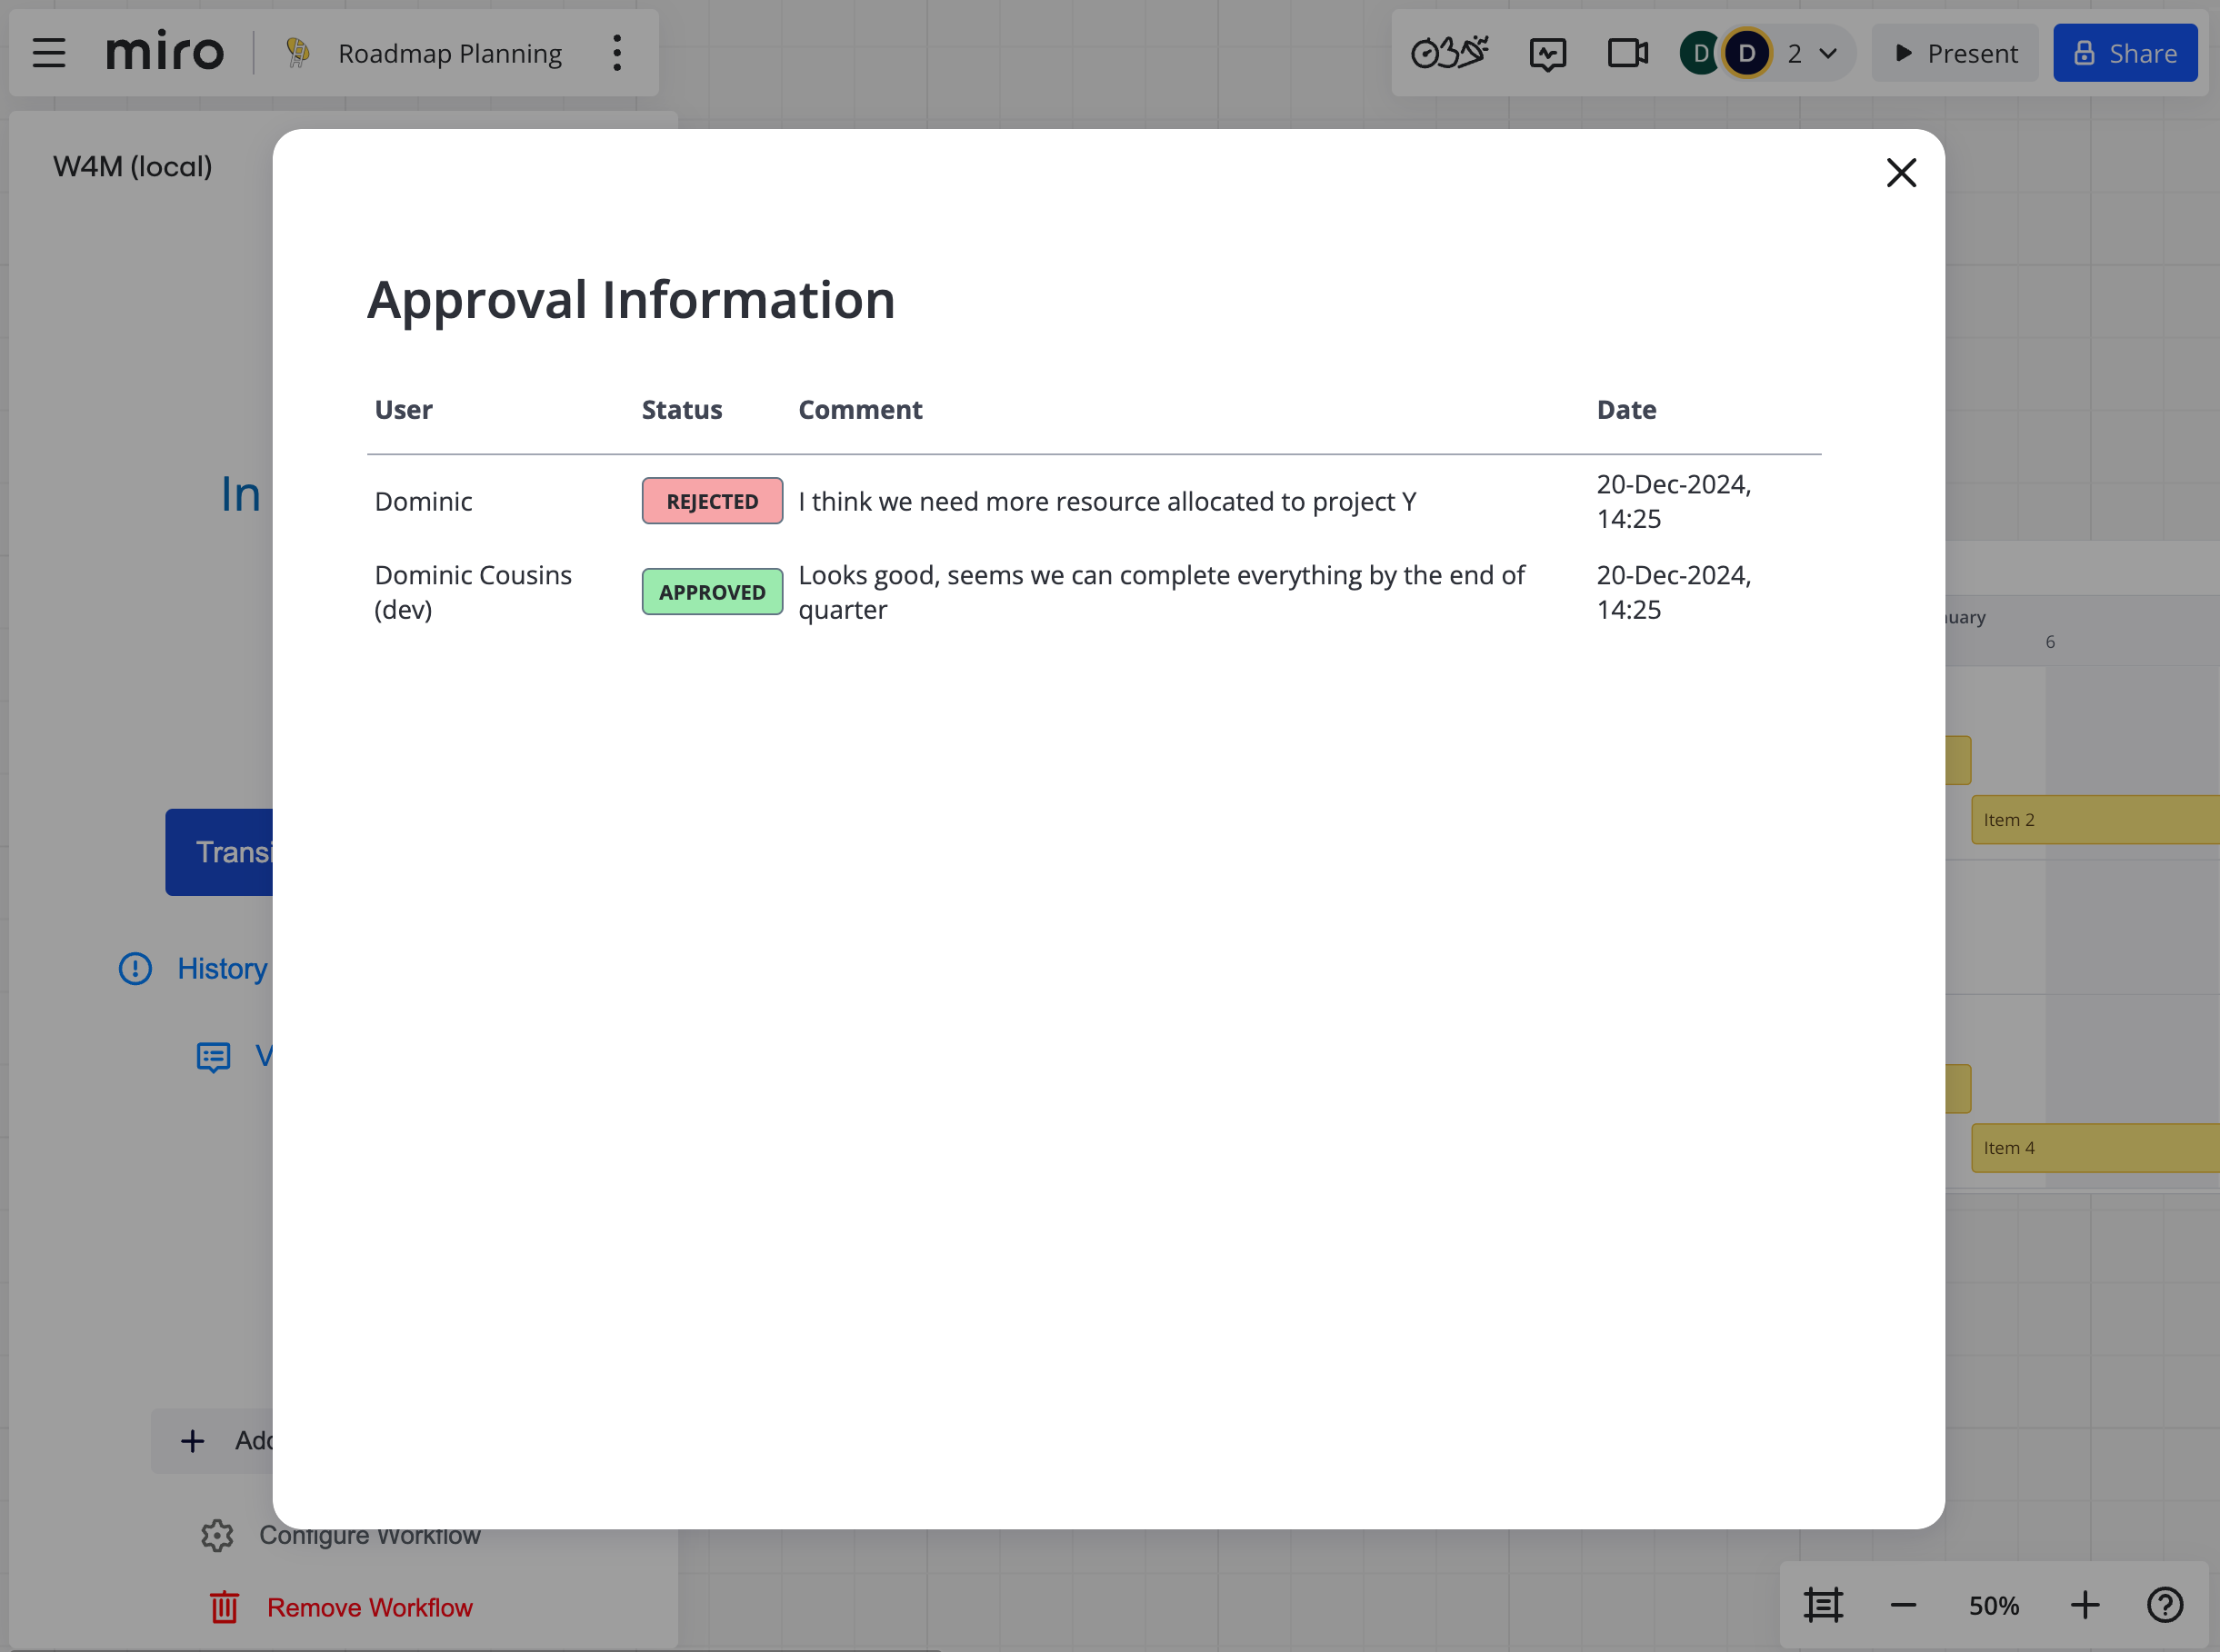Image resolution: width=2220 pixels, height=1652 pixels.
Task: Toggle the frames panel icon
Action: [1823, 1605]
